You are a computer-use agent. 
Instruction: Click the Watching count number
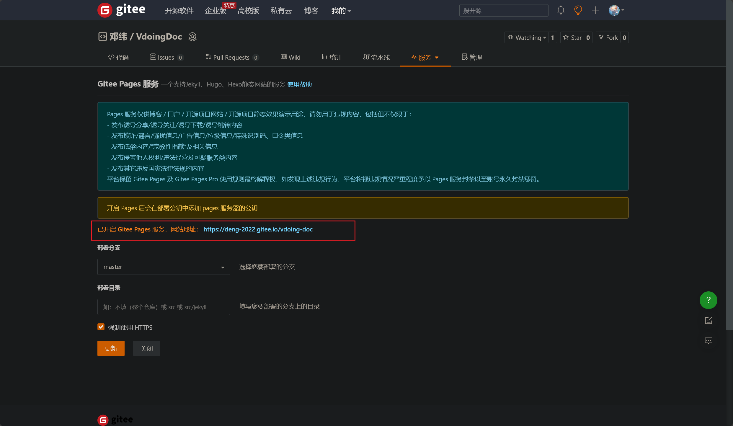pos(553,37)
